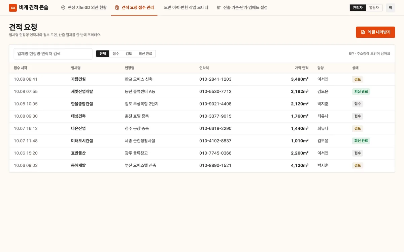This screenshot has height=252, width=404.
Task: Click phone number 010-8890-1521
Action: (x=215, y=165)
